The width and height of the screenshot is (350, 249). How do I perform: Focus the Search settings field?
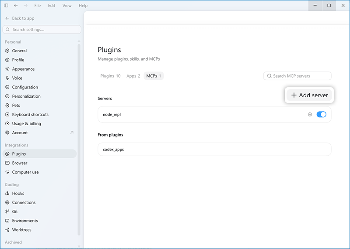click(42, 29)
